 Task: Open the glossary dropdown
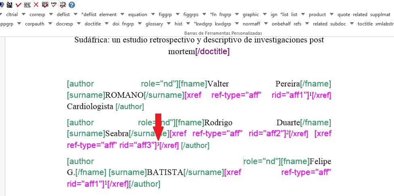tap(167, 24)
